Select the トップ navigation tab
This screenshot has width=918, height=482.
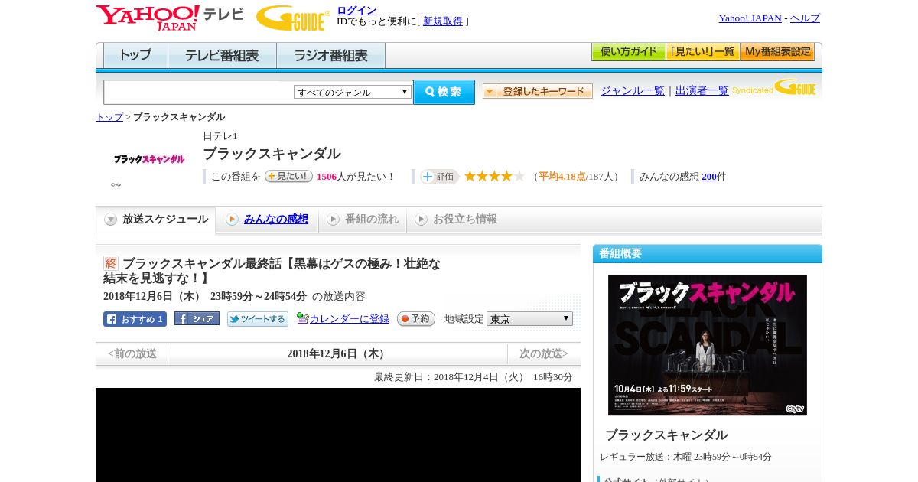coord(135,55)
